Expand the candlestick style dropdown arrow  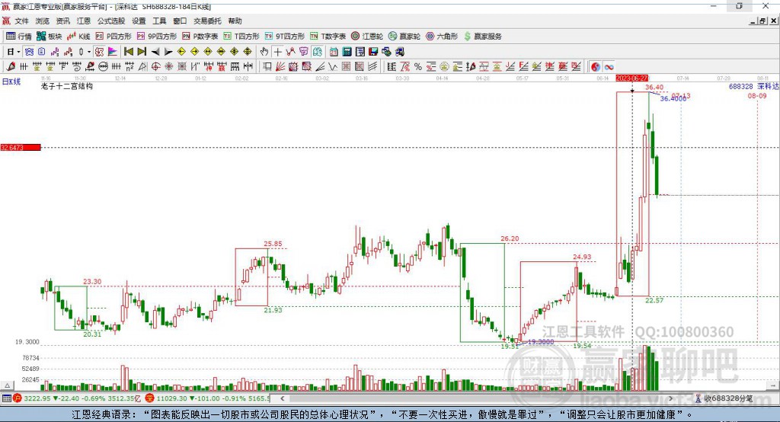click(x=89, y=52)
